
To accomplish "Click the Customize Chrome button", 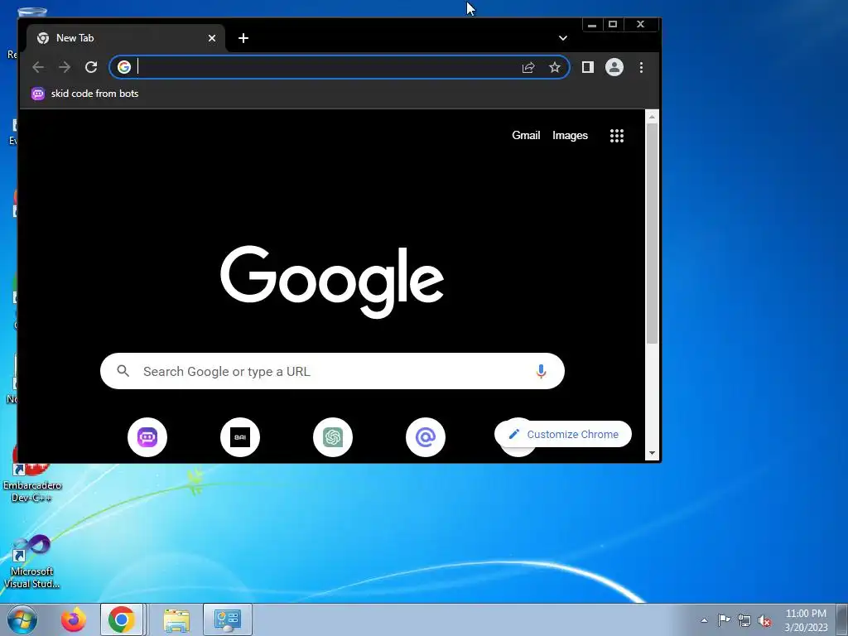I will click(x=563, y=434).
